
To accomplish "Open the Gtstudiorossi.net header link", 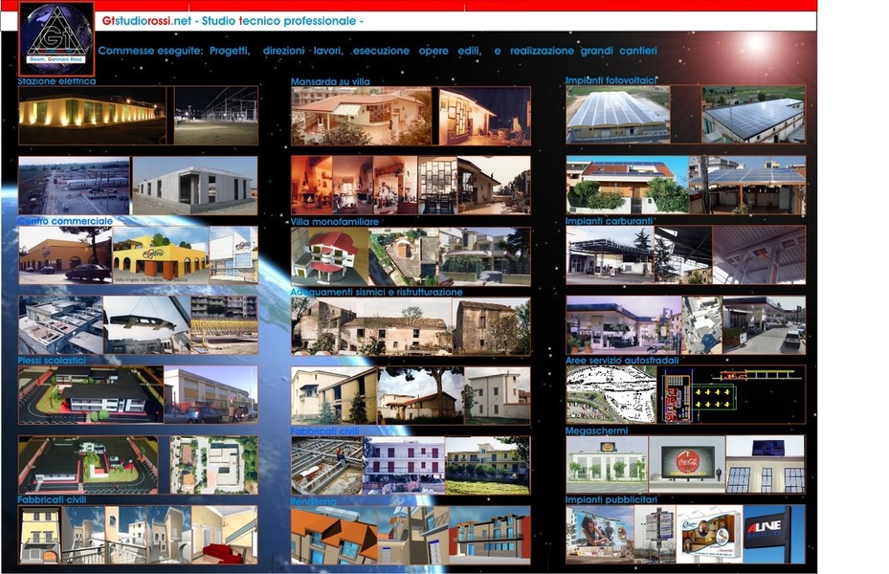I will [144, 21].
